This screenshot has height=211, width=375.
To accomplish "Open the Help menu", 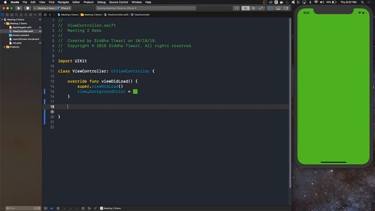I will point(148,2).
